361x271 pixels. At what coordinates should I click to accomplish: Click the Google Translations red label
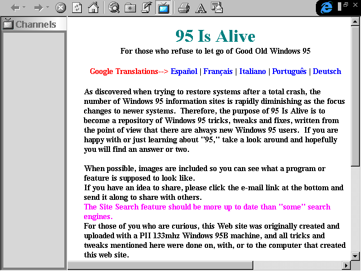pos(129,72)
